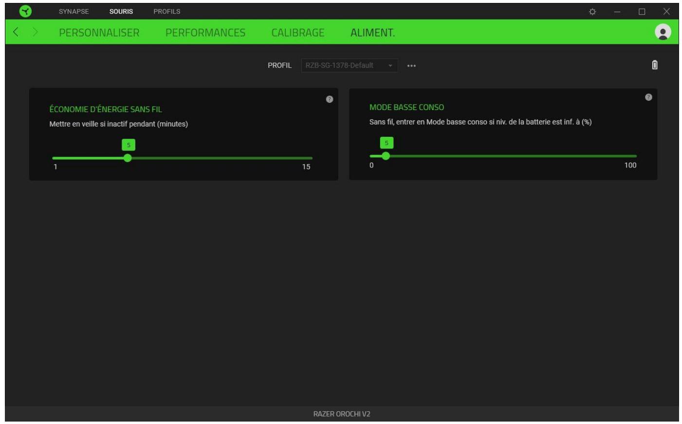Go back with the left arrow

click(x=16, y=32)
